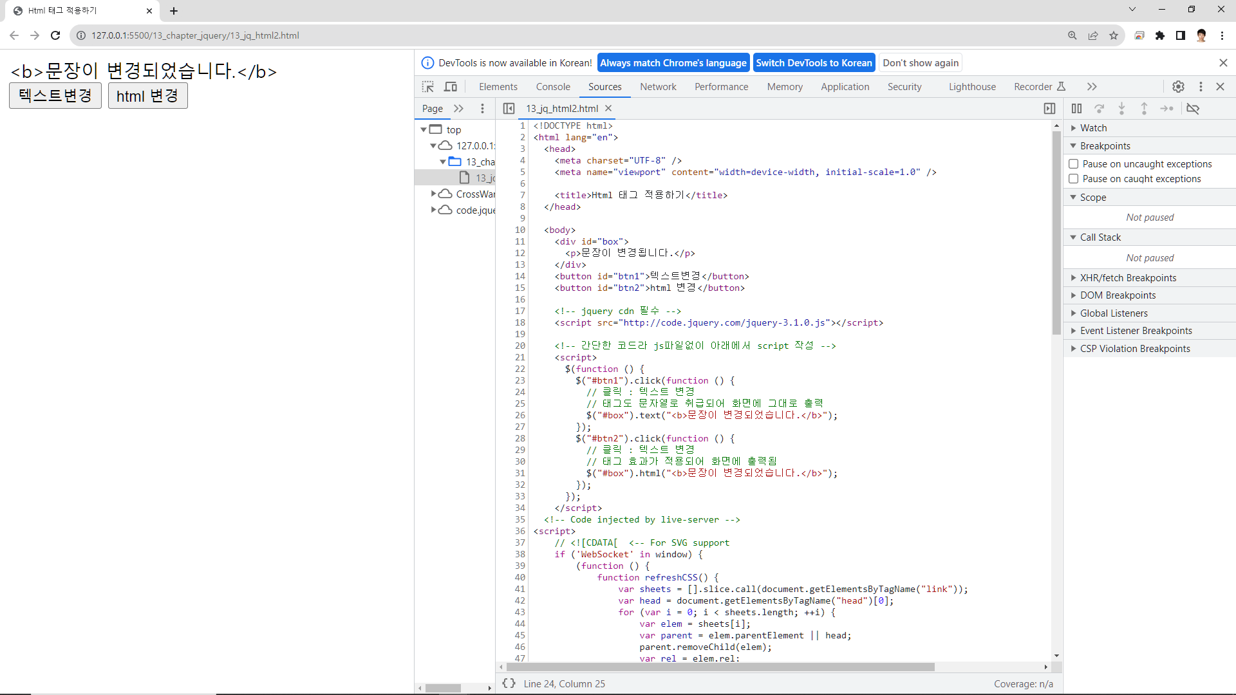Enable Pause on caught exceptions
Screen dimensions: 1236x695
[x=1074, y=179]
